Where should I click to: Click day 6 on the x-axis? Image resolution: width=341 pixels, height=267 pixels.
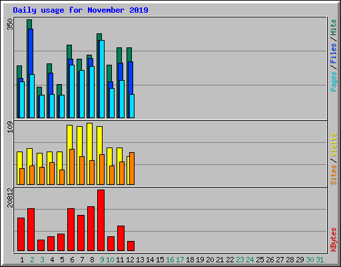[72, 260]
